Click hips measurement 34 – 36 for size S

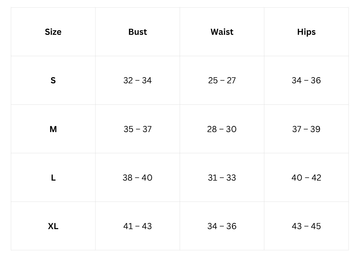306,81
